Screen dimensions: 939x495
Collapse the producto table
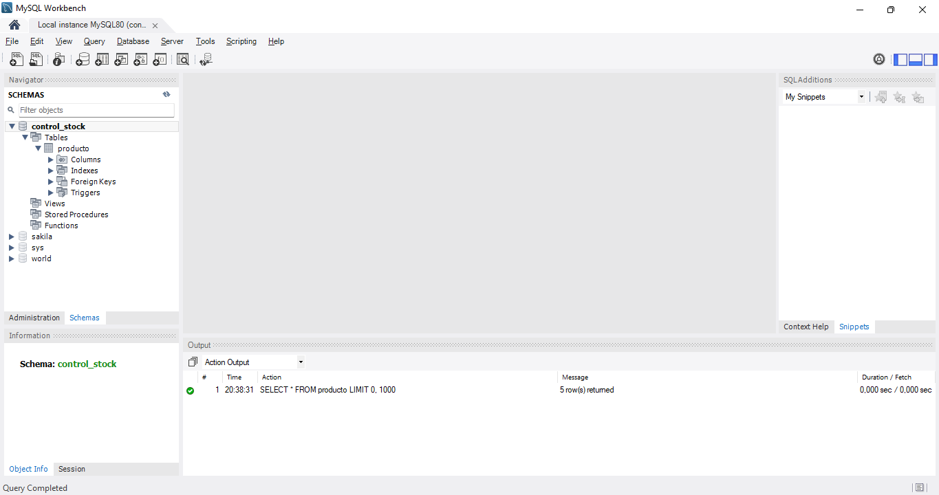coord(38,148)
